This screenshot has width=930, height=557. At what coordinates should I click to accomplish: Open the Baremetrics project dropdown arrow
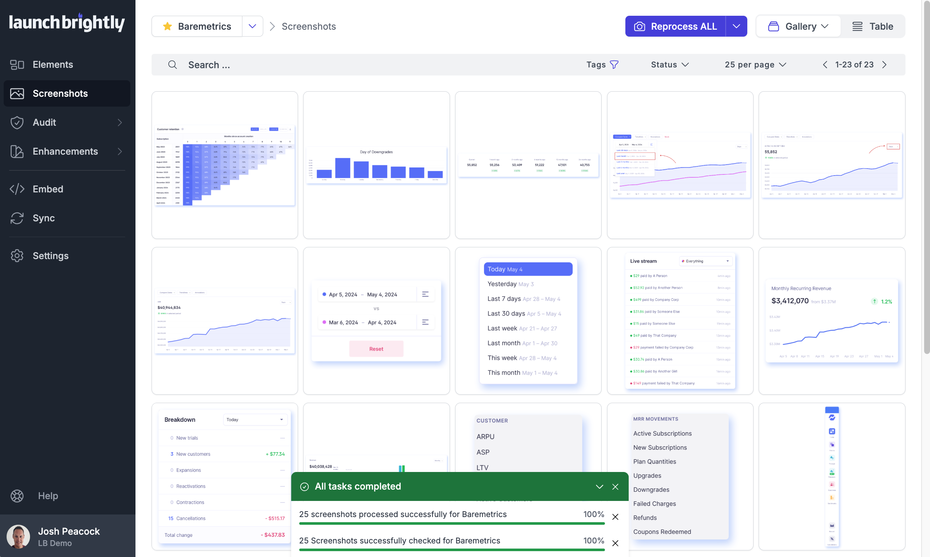[x=252, y=26]
